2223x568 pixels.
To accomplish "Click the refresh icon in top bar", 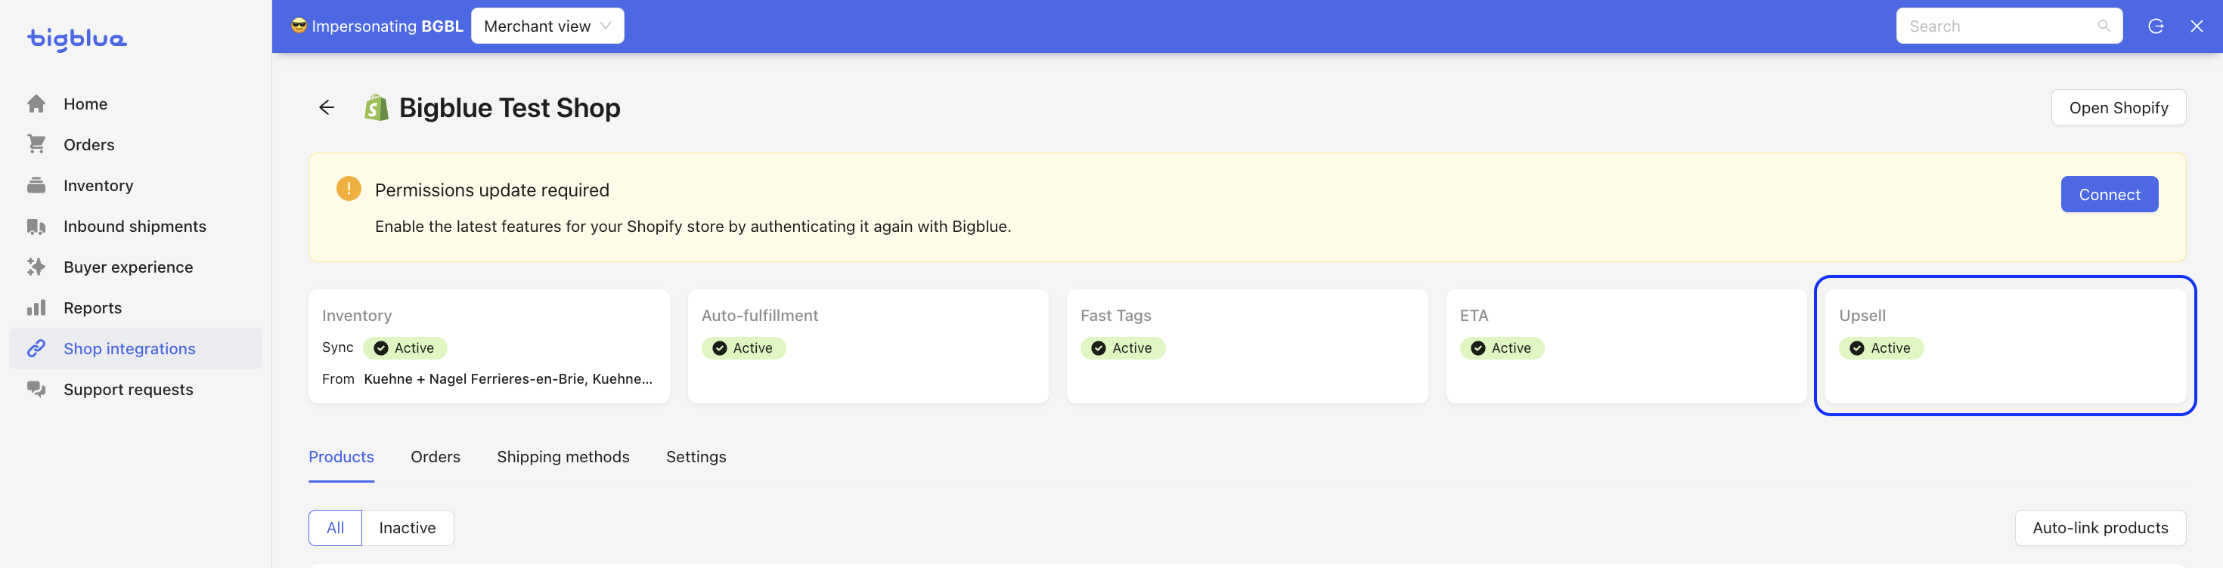I will [x=2155, y=26].
